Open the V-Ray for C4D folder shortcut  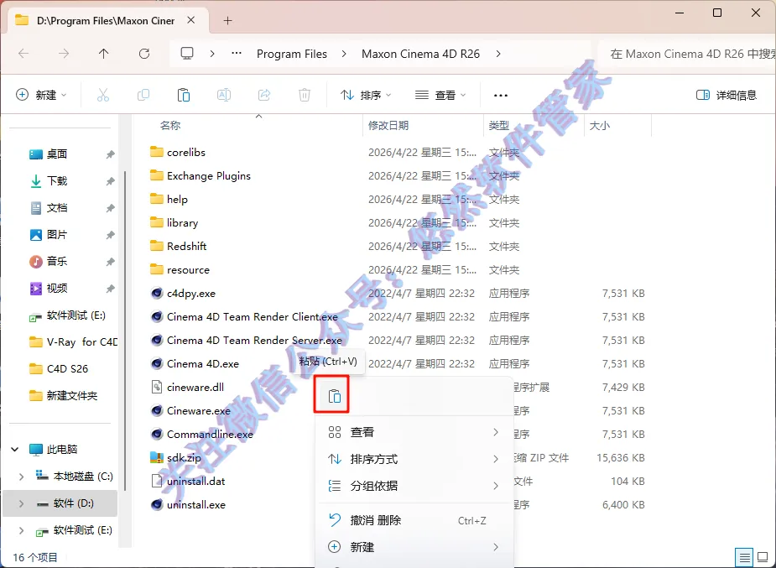pyautogui.click(x=73, y=341)
